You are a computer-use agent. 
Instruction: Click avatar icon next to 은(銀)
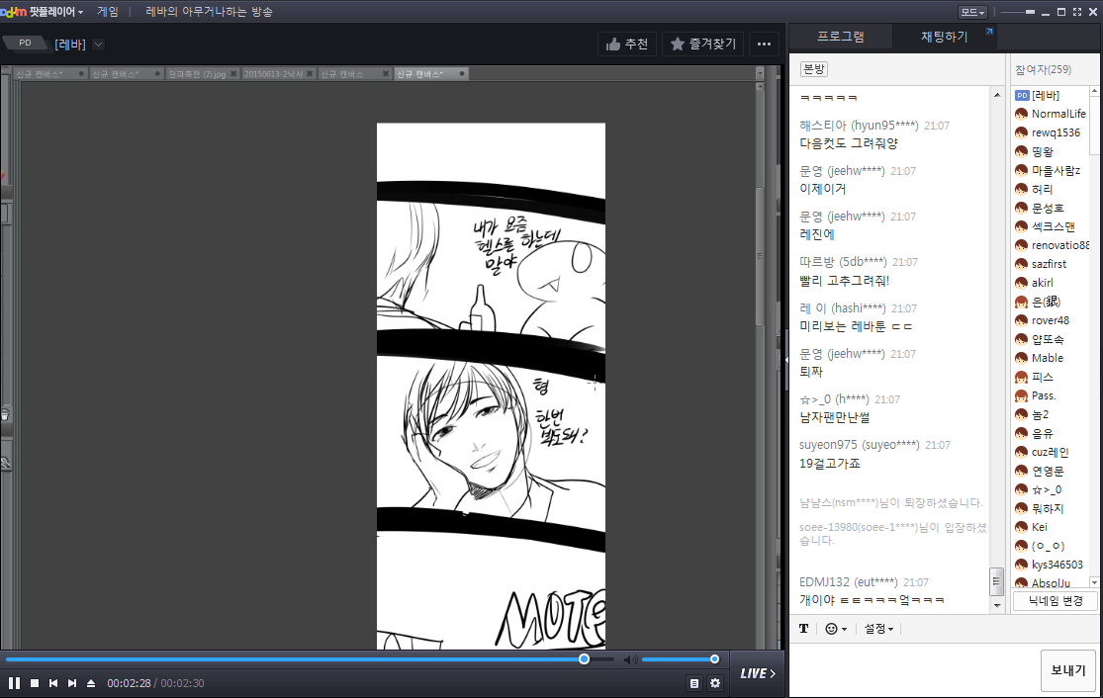(1022, 302)
